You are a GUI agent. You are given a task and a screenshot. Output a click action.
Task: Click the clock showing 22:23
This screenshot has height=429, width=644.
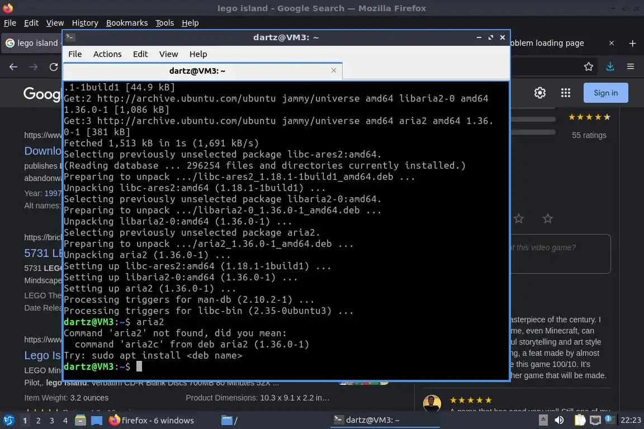(631, 420)
